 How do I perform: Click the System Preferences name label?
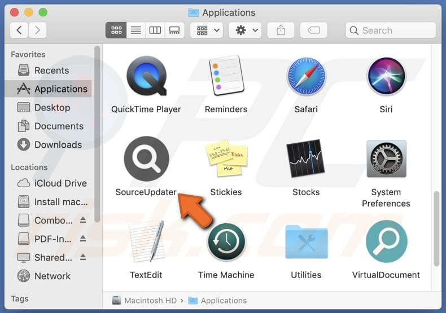tap(386, 198)
